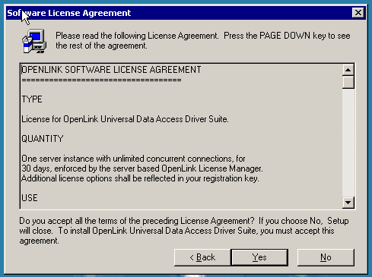Accept the agreement with the Yes button

pyautogui.click(x=259, y=257)
